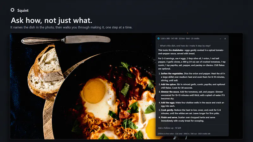Click the shakshuka photo on the egg yolk

click(x=94, y=91)
